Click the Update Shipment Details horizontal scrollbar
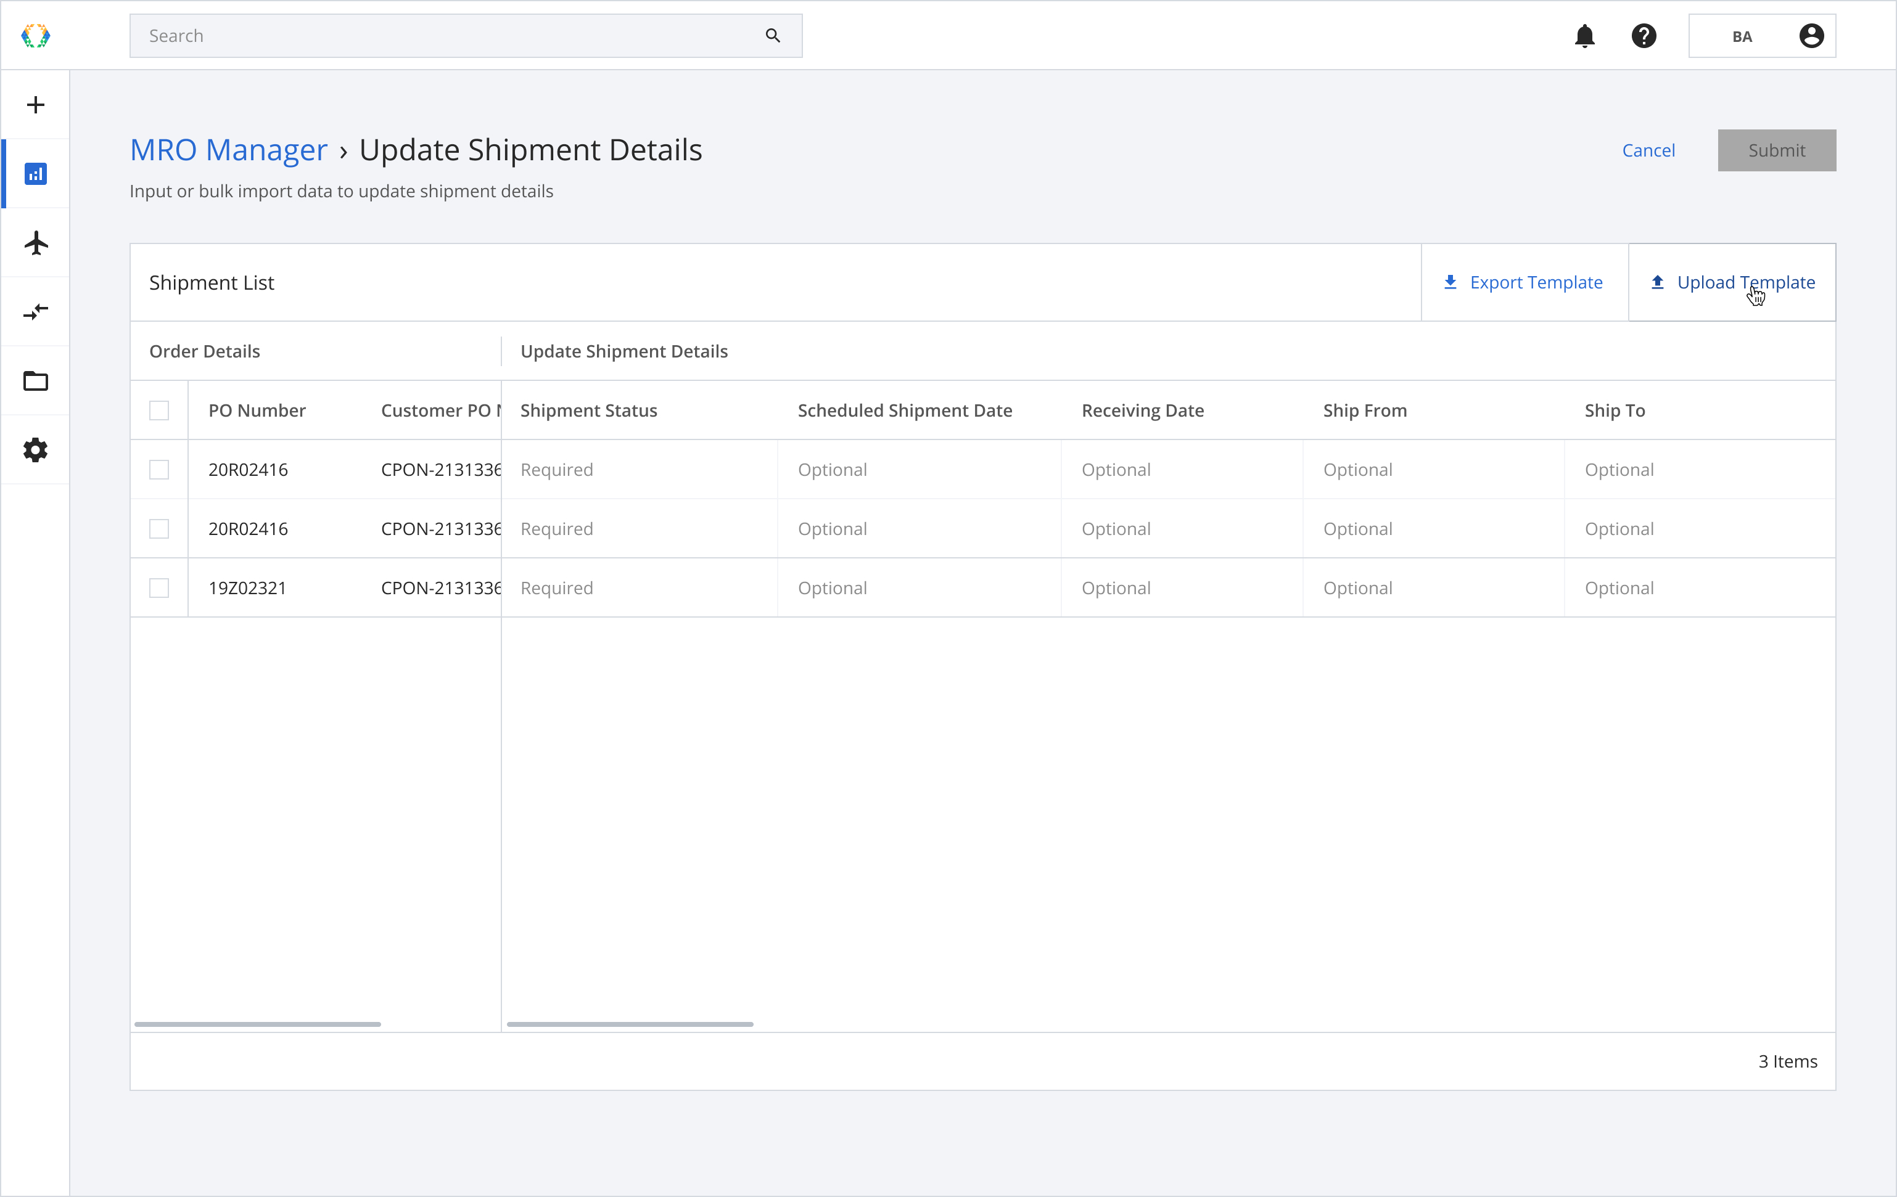 pyautogui.click(x=630, y=1024)
